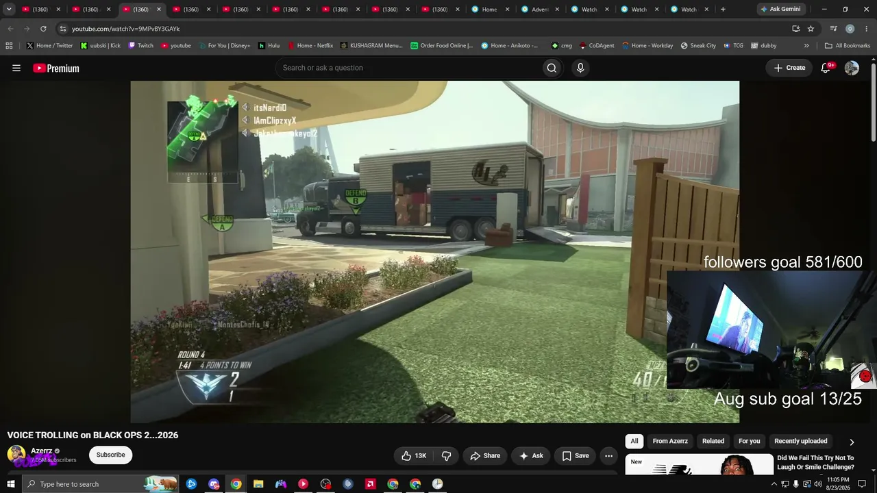Click the video title VOICE TROLLING text

point(92,435)
